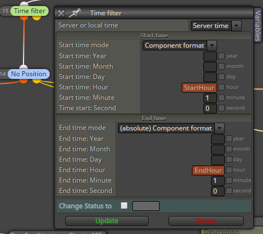Click Start time Day input field
263x234 pixels.
[210, 77]
